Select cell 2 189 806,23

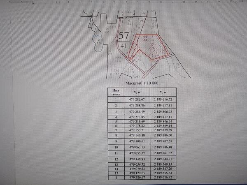(163, 112)
